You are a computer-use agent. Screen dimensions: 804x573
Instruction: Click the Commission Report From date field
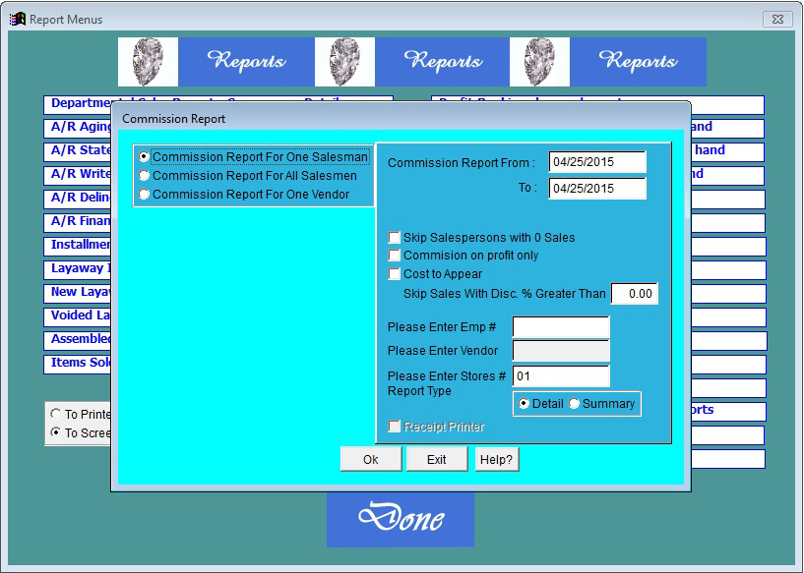(x=596, y=162)
